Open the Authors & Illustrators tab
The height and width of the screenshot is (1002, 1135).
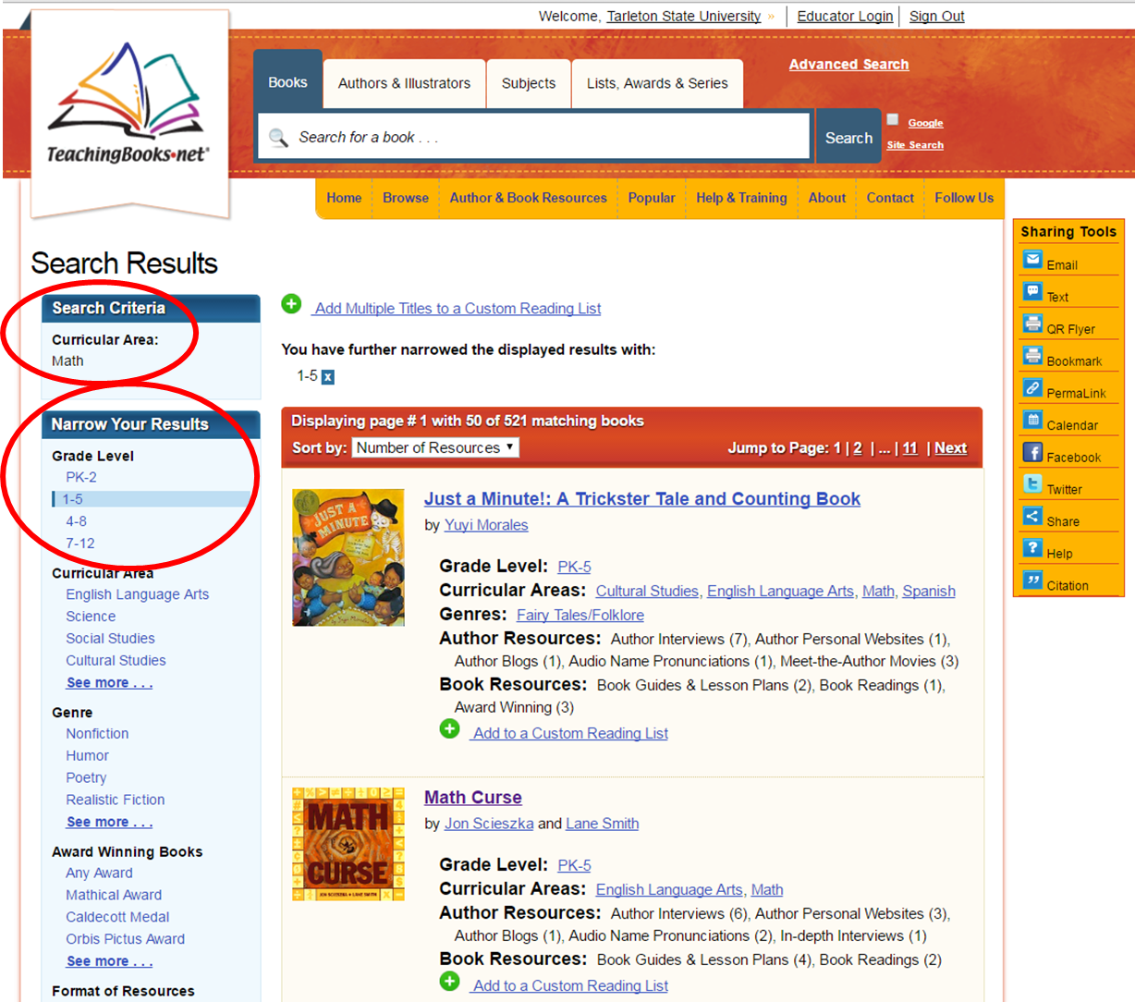[x=404, y=83]
